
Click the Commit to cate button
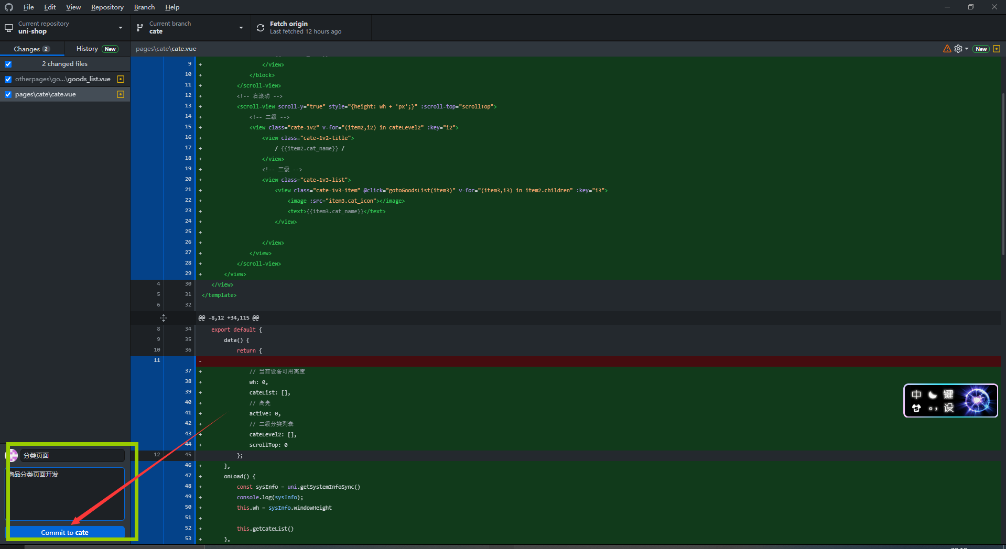click(x=65, y=532)
